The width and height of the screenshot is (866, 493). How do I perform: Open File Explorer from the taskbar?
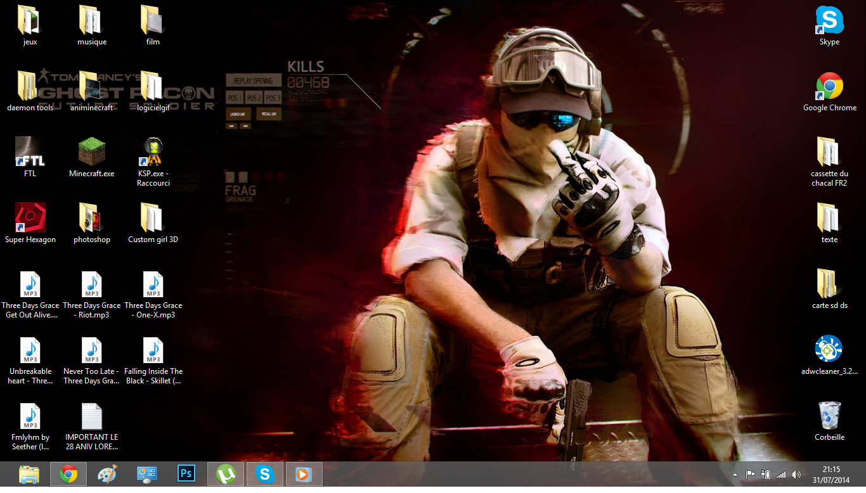30,474
